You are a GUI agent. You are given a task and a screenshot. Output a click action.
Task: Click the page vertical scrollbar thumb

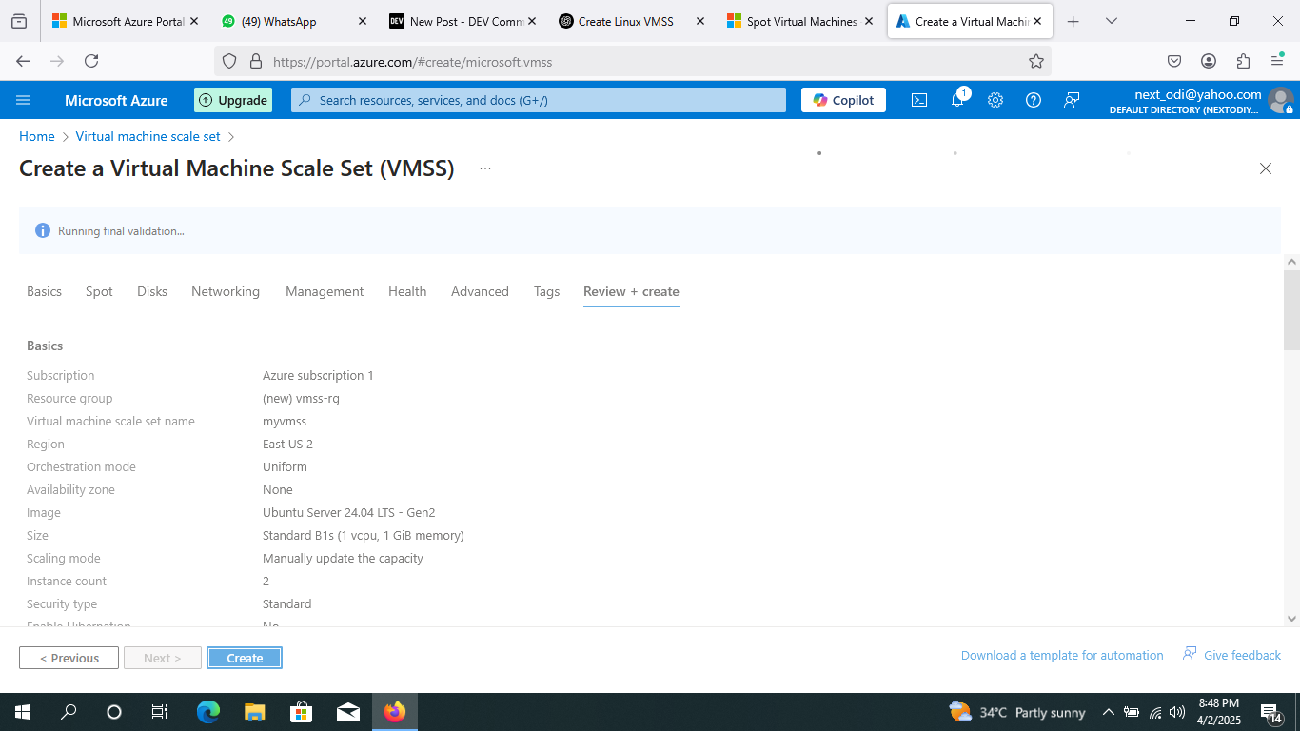1291,309
